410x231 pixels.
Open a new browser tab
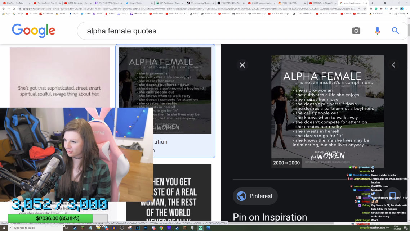pyautogui.click(x=372, y=3)
